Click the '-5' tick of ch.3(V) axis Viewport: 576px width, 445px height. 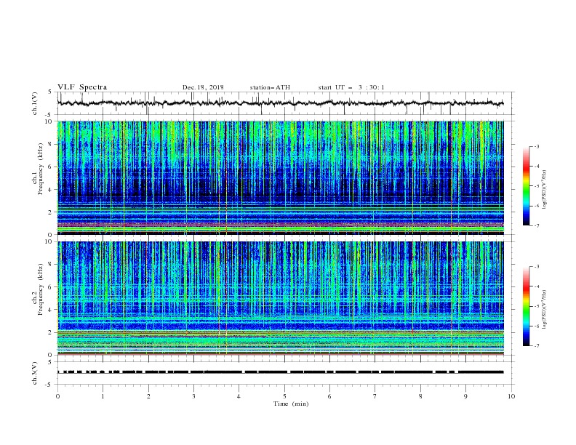click(x=49, y=385)
